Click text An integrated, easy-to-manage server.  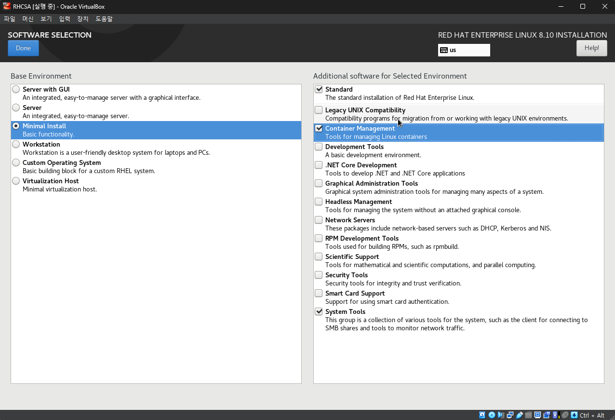coord(76,116)
